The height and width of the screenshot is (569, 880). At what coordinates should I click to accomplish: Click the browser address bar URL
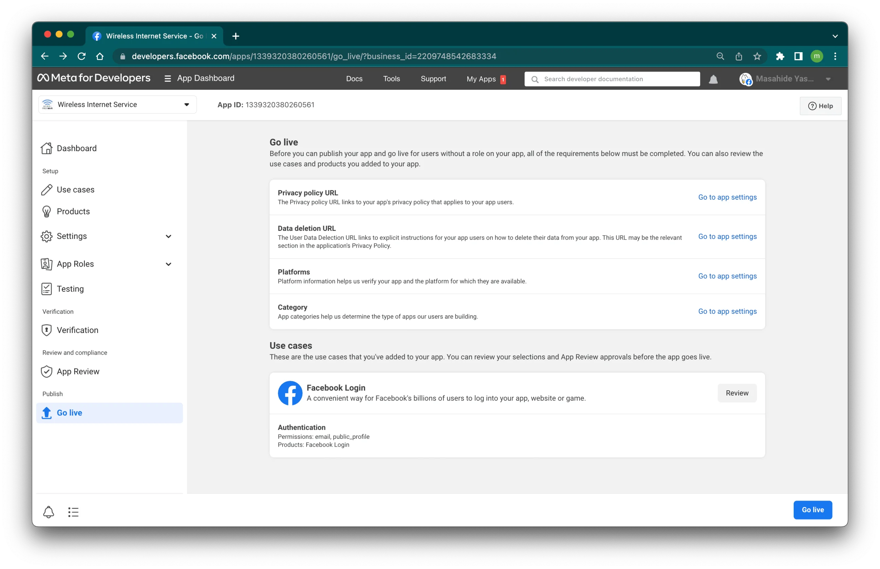pos(314,56)
